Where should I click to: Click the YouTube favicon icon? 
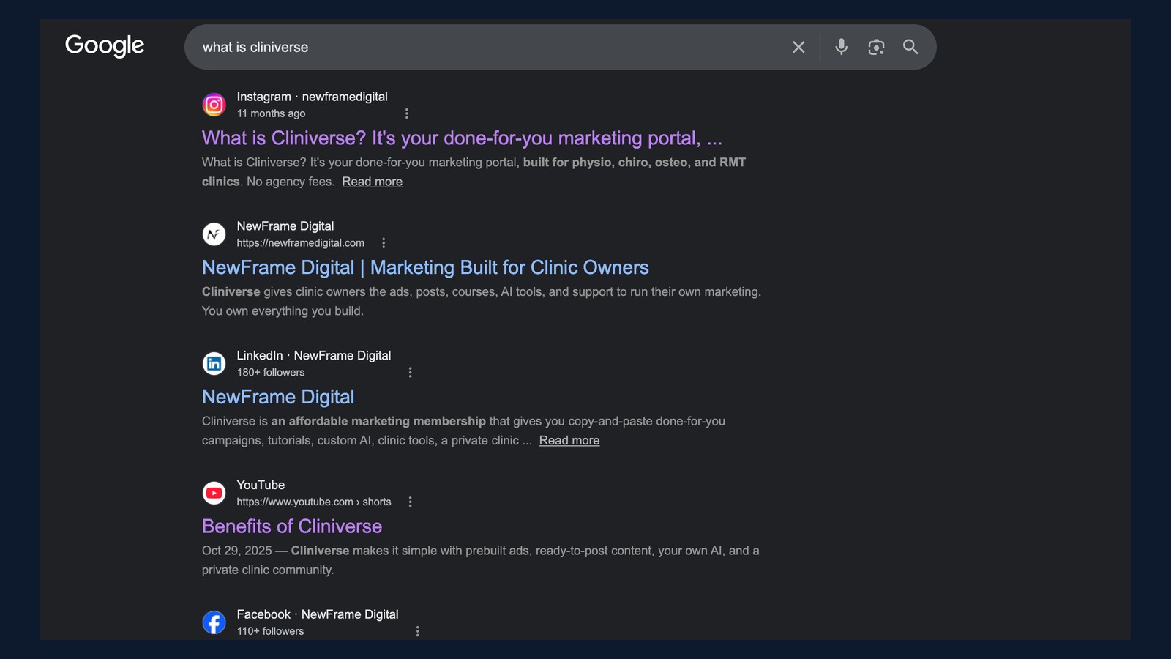click(x=214, y=493)
